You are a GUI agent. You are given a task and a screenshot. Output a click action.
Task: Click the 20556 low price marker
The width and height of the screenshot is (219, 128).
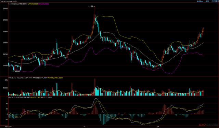click(x=17, y=71)
